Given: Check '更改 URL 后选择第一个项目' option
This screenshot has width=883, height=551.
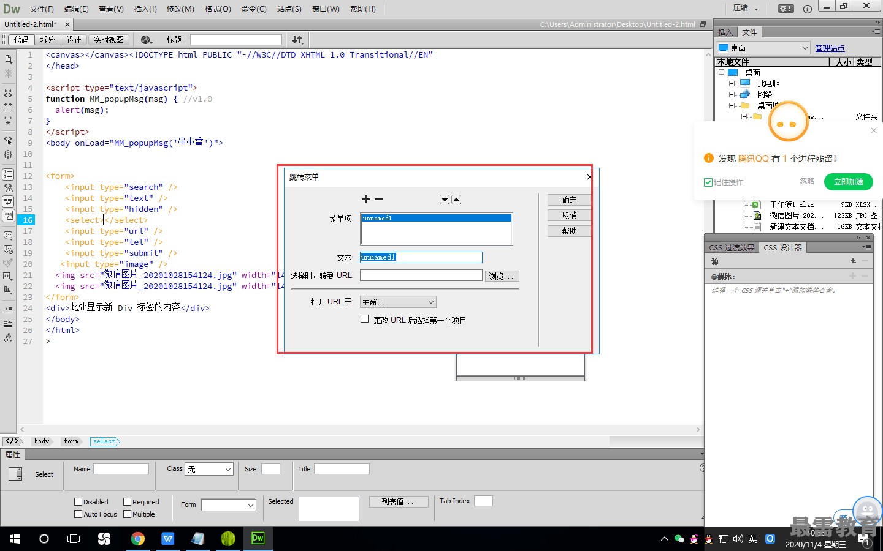Looking at the screenshot, I should 365,319.
